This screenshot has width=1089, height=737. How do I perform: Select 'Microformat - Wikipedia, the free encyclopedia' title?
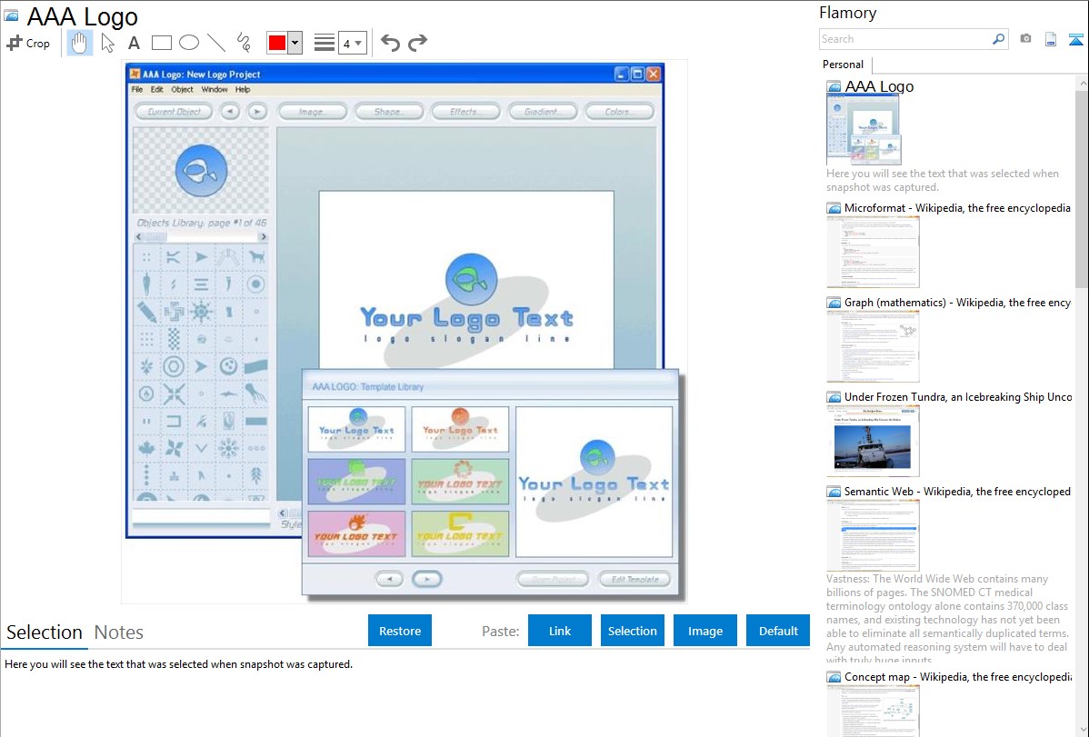click(x=958, y=208)
